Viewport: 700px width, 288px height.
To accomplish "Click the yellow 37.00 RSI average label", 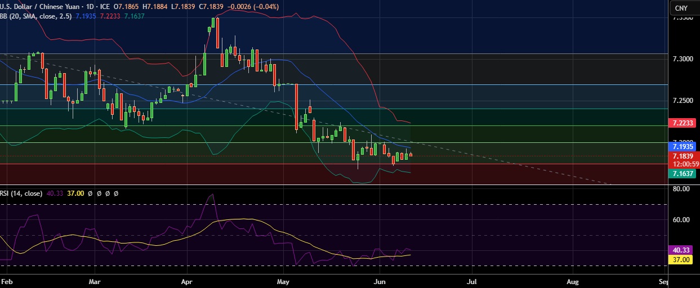I will tap(681, 260).
